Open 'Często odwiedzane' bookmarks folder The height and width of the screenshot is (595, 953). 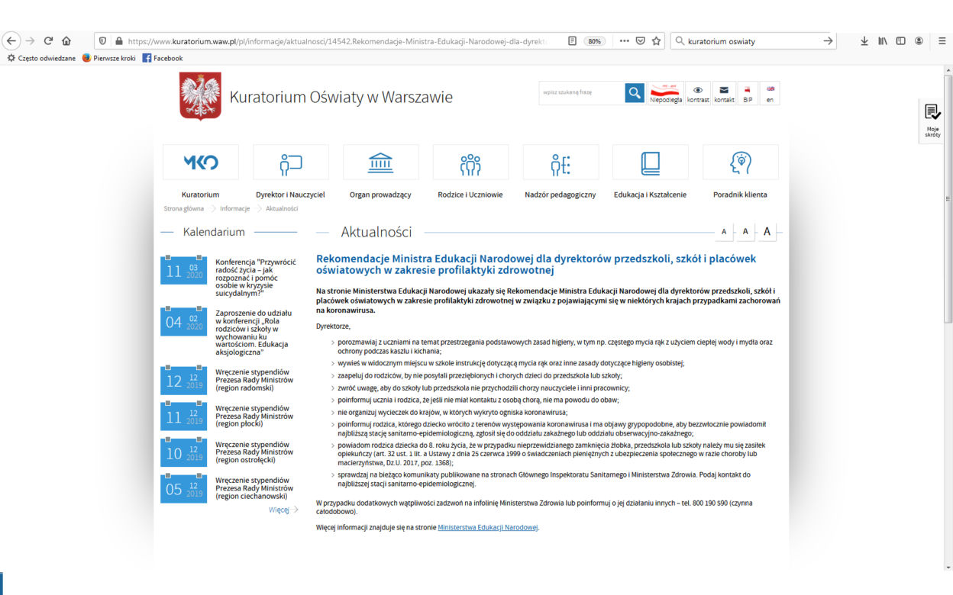tap(41, 58)
